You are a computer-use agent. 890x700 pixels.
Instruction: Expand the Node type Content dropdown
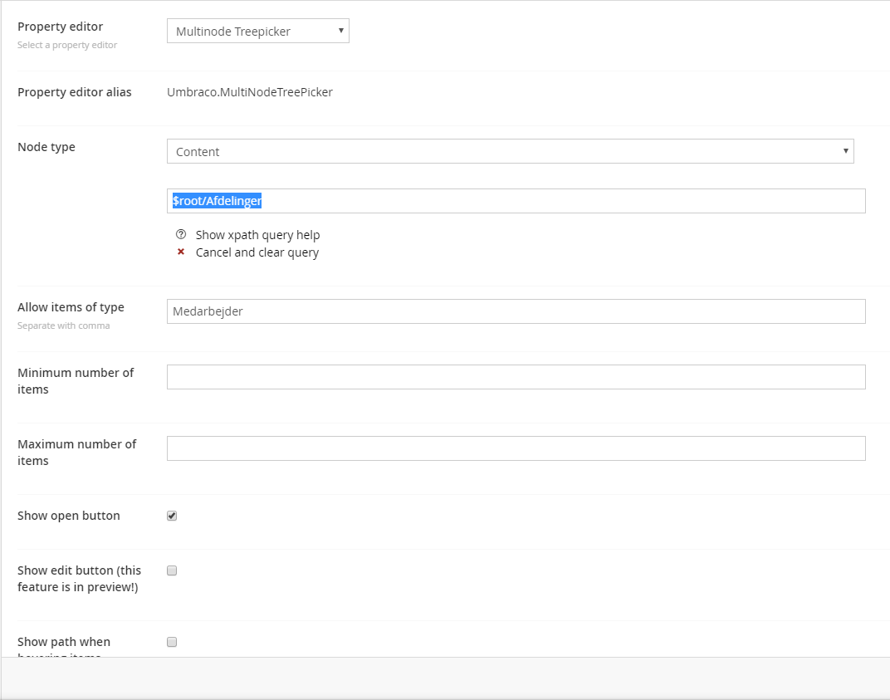coord(510,151)
